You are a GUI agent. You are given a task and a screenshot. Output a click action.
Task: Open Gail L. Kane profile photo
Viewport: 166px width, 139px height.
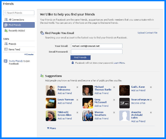click(x=124, y=90)
